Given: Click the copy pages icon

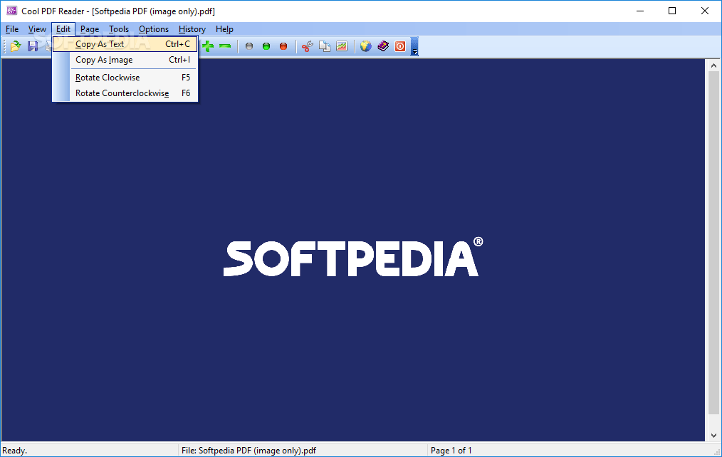Looking at the screenshot, I should [325, 46].
